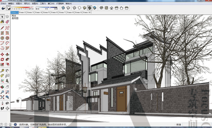Select the Position Camera tool

[x=2, y=103]
